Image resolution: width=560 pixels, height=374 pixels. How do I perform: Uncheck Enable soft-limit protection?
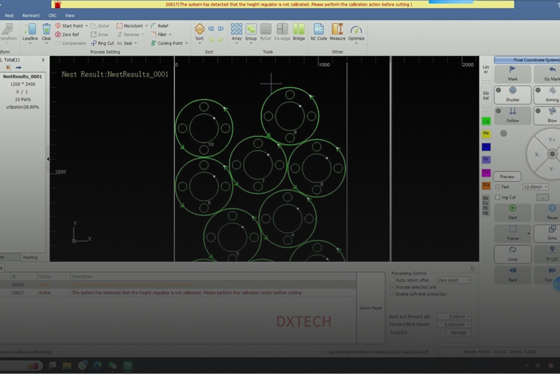click(392, 294)
